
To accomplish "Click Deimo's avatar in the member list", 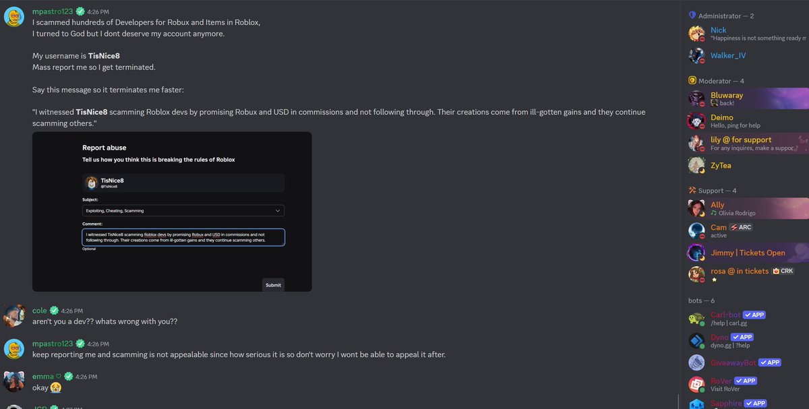I will 696,121.
